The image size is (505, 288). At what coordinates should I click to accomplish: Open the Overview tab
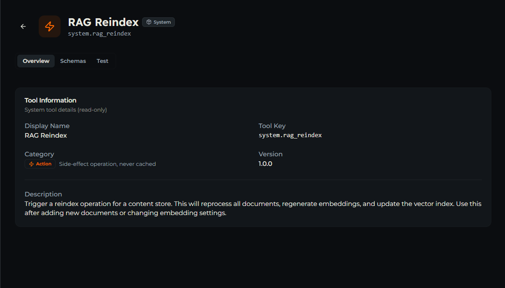click(x=36, y=61)
